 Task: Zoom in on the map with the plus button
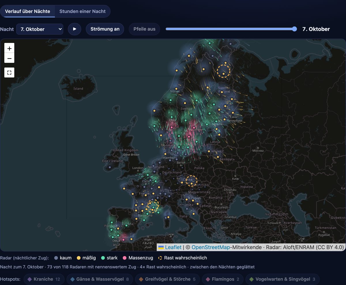(x=9, y=48)
